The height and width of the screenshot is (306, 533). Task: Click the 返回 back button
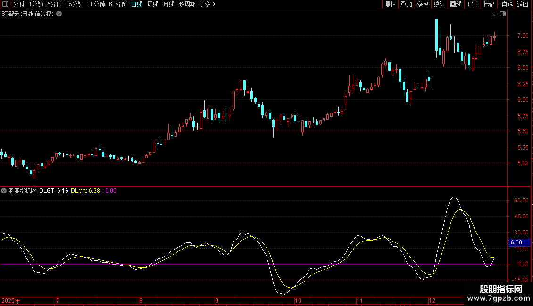(x=523, y=4)
